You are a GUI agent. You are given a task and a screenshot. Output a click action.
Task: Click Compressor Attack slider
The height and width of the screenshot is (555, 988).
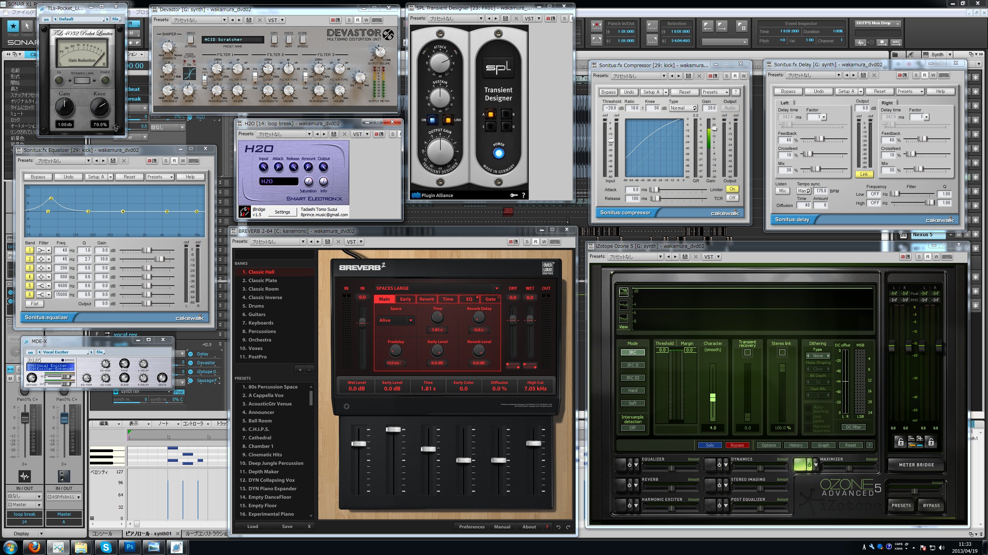678,190
